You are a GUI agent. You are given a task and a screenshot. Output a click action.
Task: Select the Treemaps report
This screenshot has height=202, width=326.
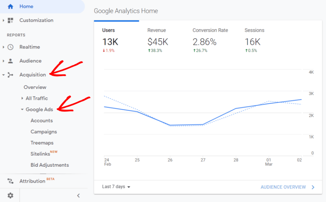click(42, 143)
